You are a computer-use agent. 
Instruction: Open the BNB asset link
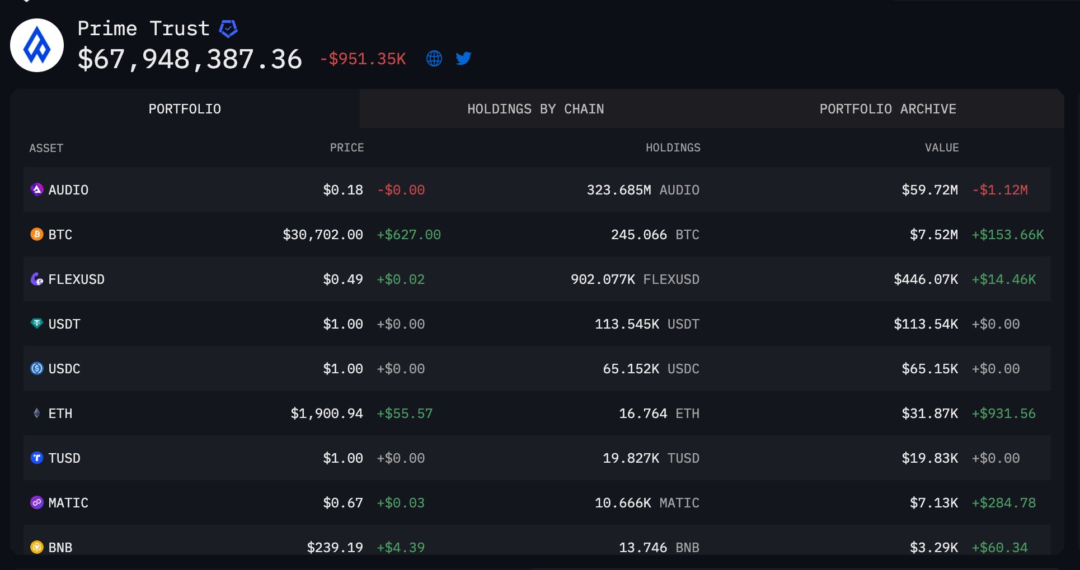[60, 548]
